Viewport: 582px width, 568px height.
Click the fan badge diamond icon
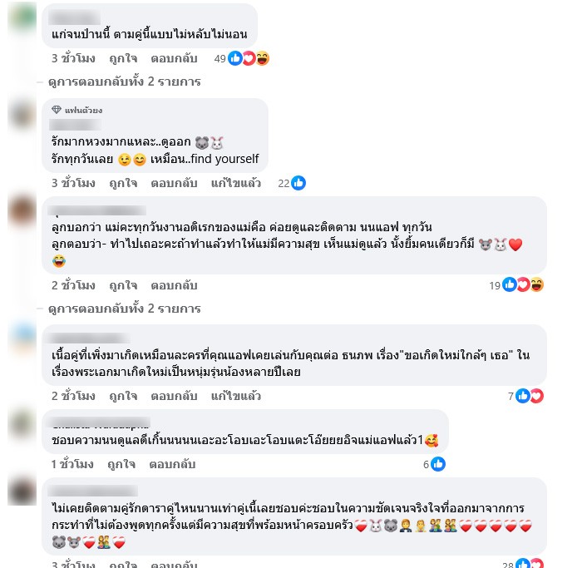click(x=57, y=110)
